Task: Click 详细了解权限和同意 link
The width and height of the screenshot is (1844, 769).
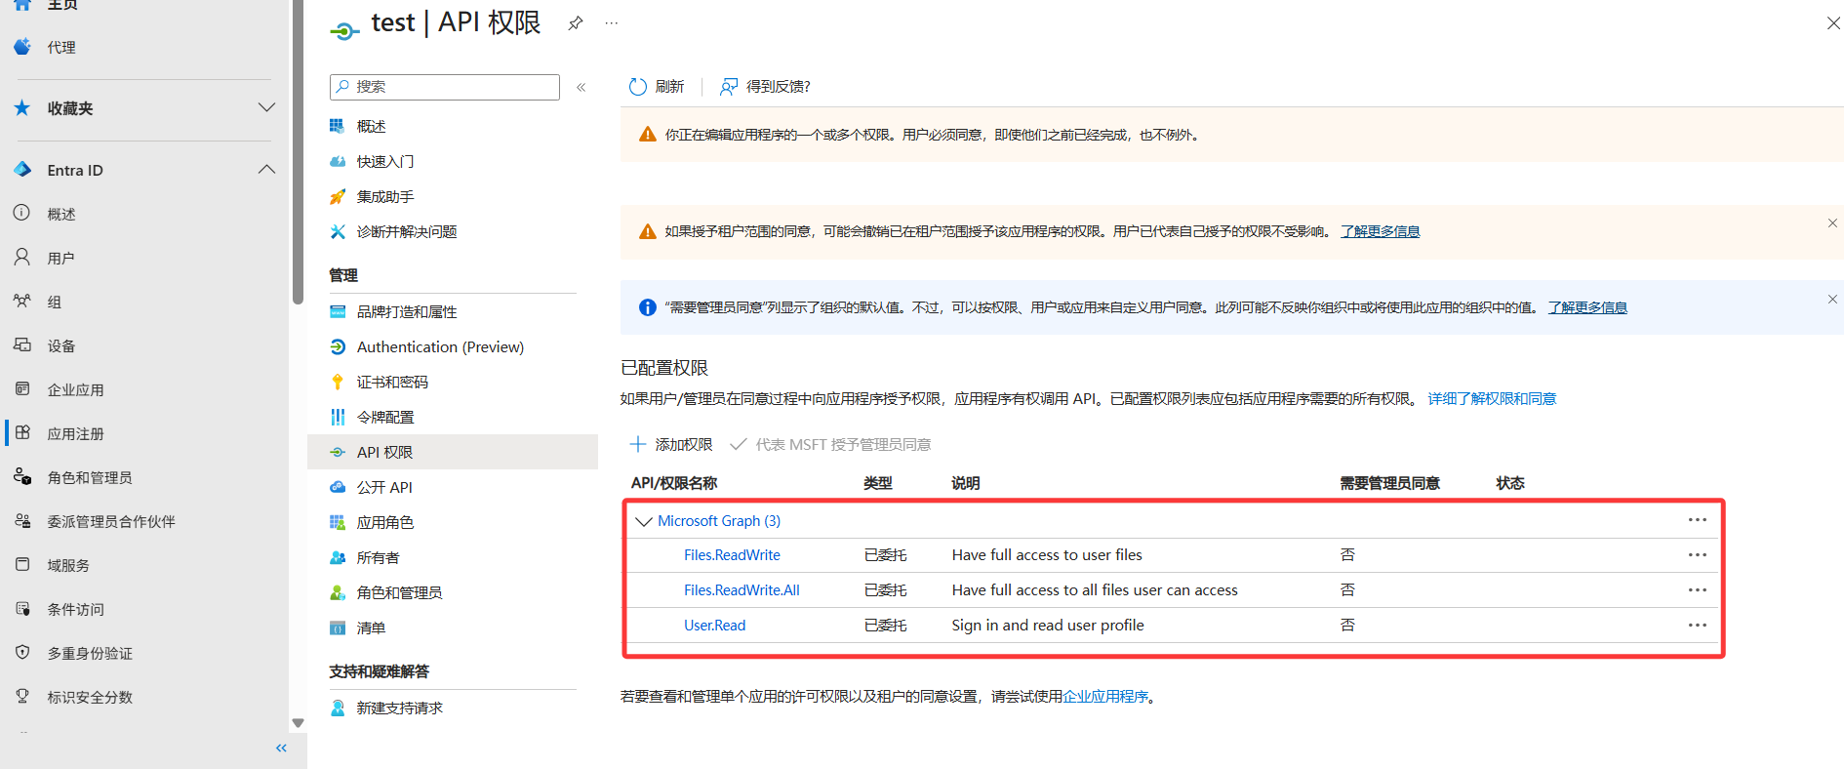Action: (x=1492, y=399)
